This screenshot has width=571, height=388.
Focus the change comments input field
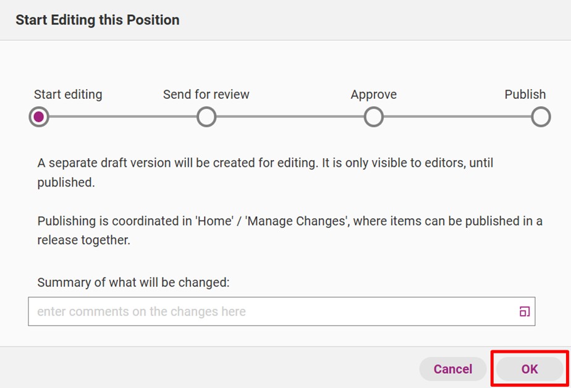(x=282, y=311)
